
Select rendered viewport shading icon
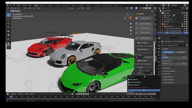(150, 8)
